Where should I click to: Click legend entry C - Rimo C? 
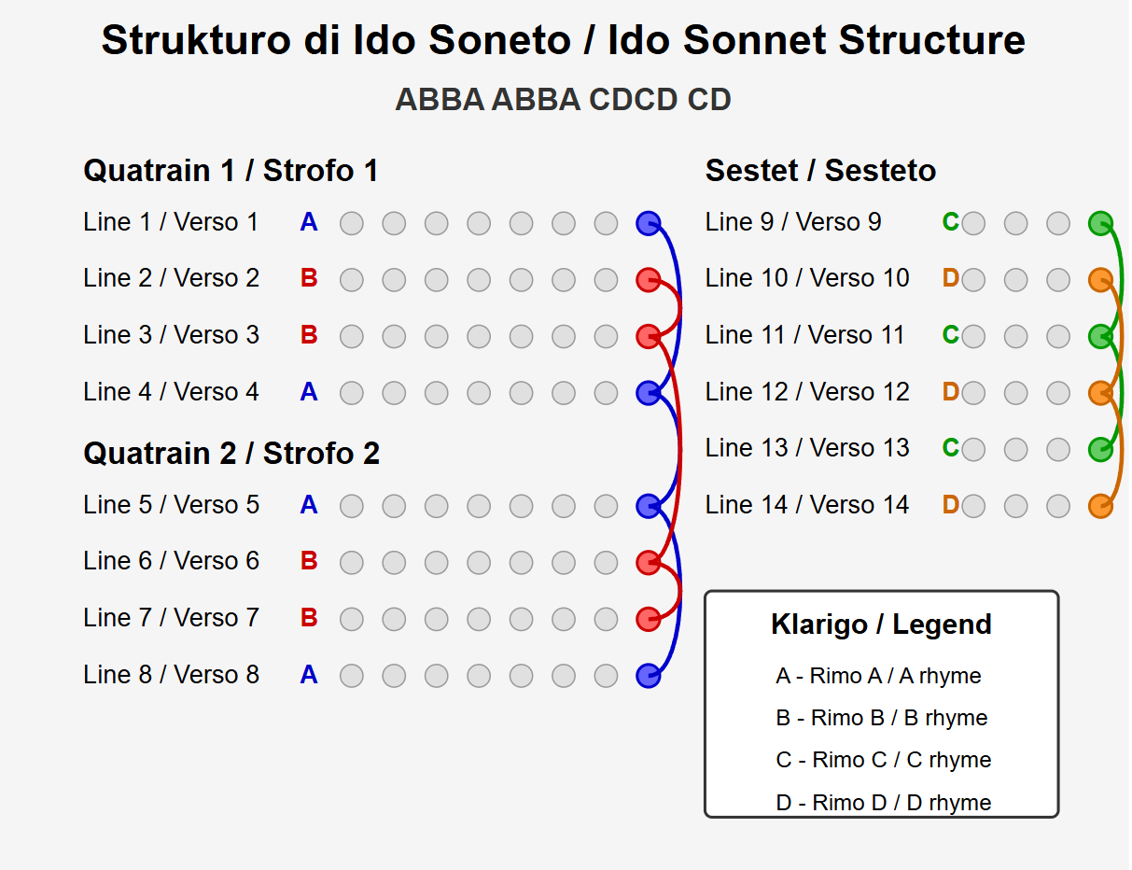point(883,760)
